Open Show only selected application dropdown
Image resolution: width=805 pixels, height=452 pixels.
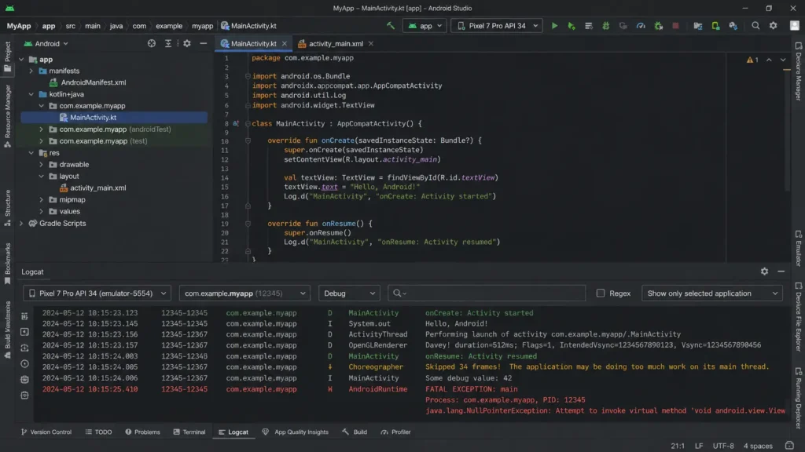(x=712, y=293)
